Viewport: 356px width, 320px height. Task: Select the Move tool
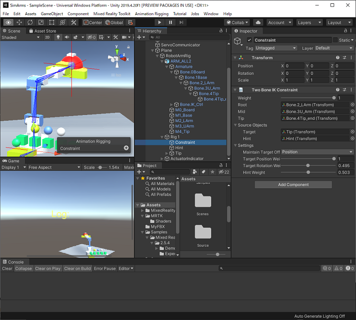[19, 22]
